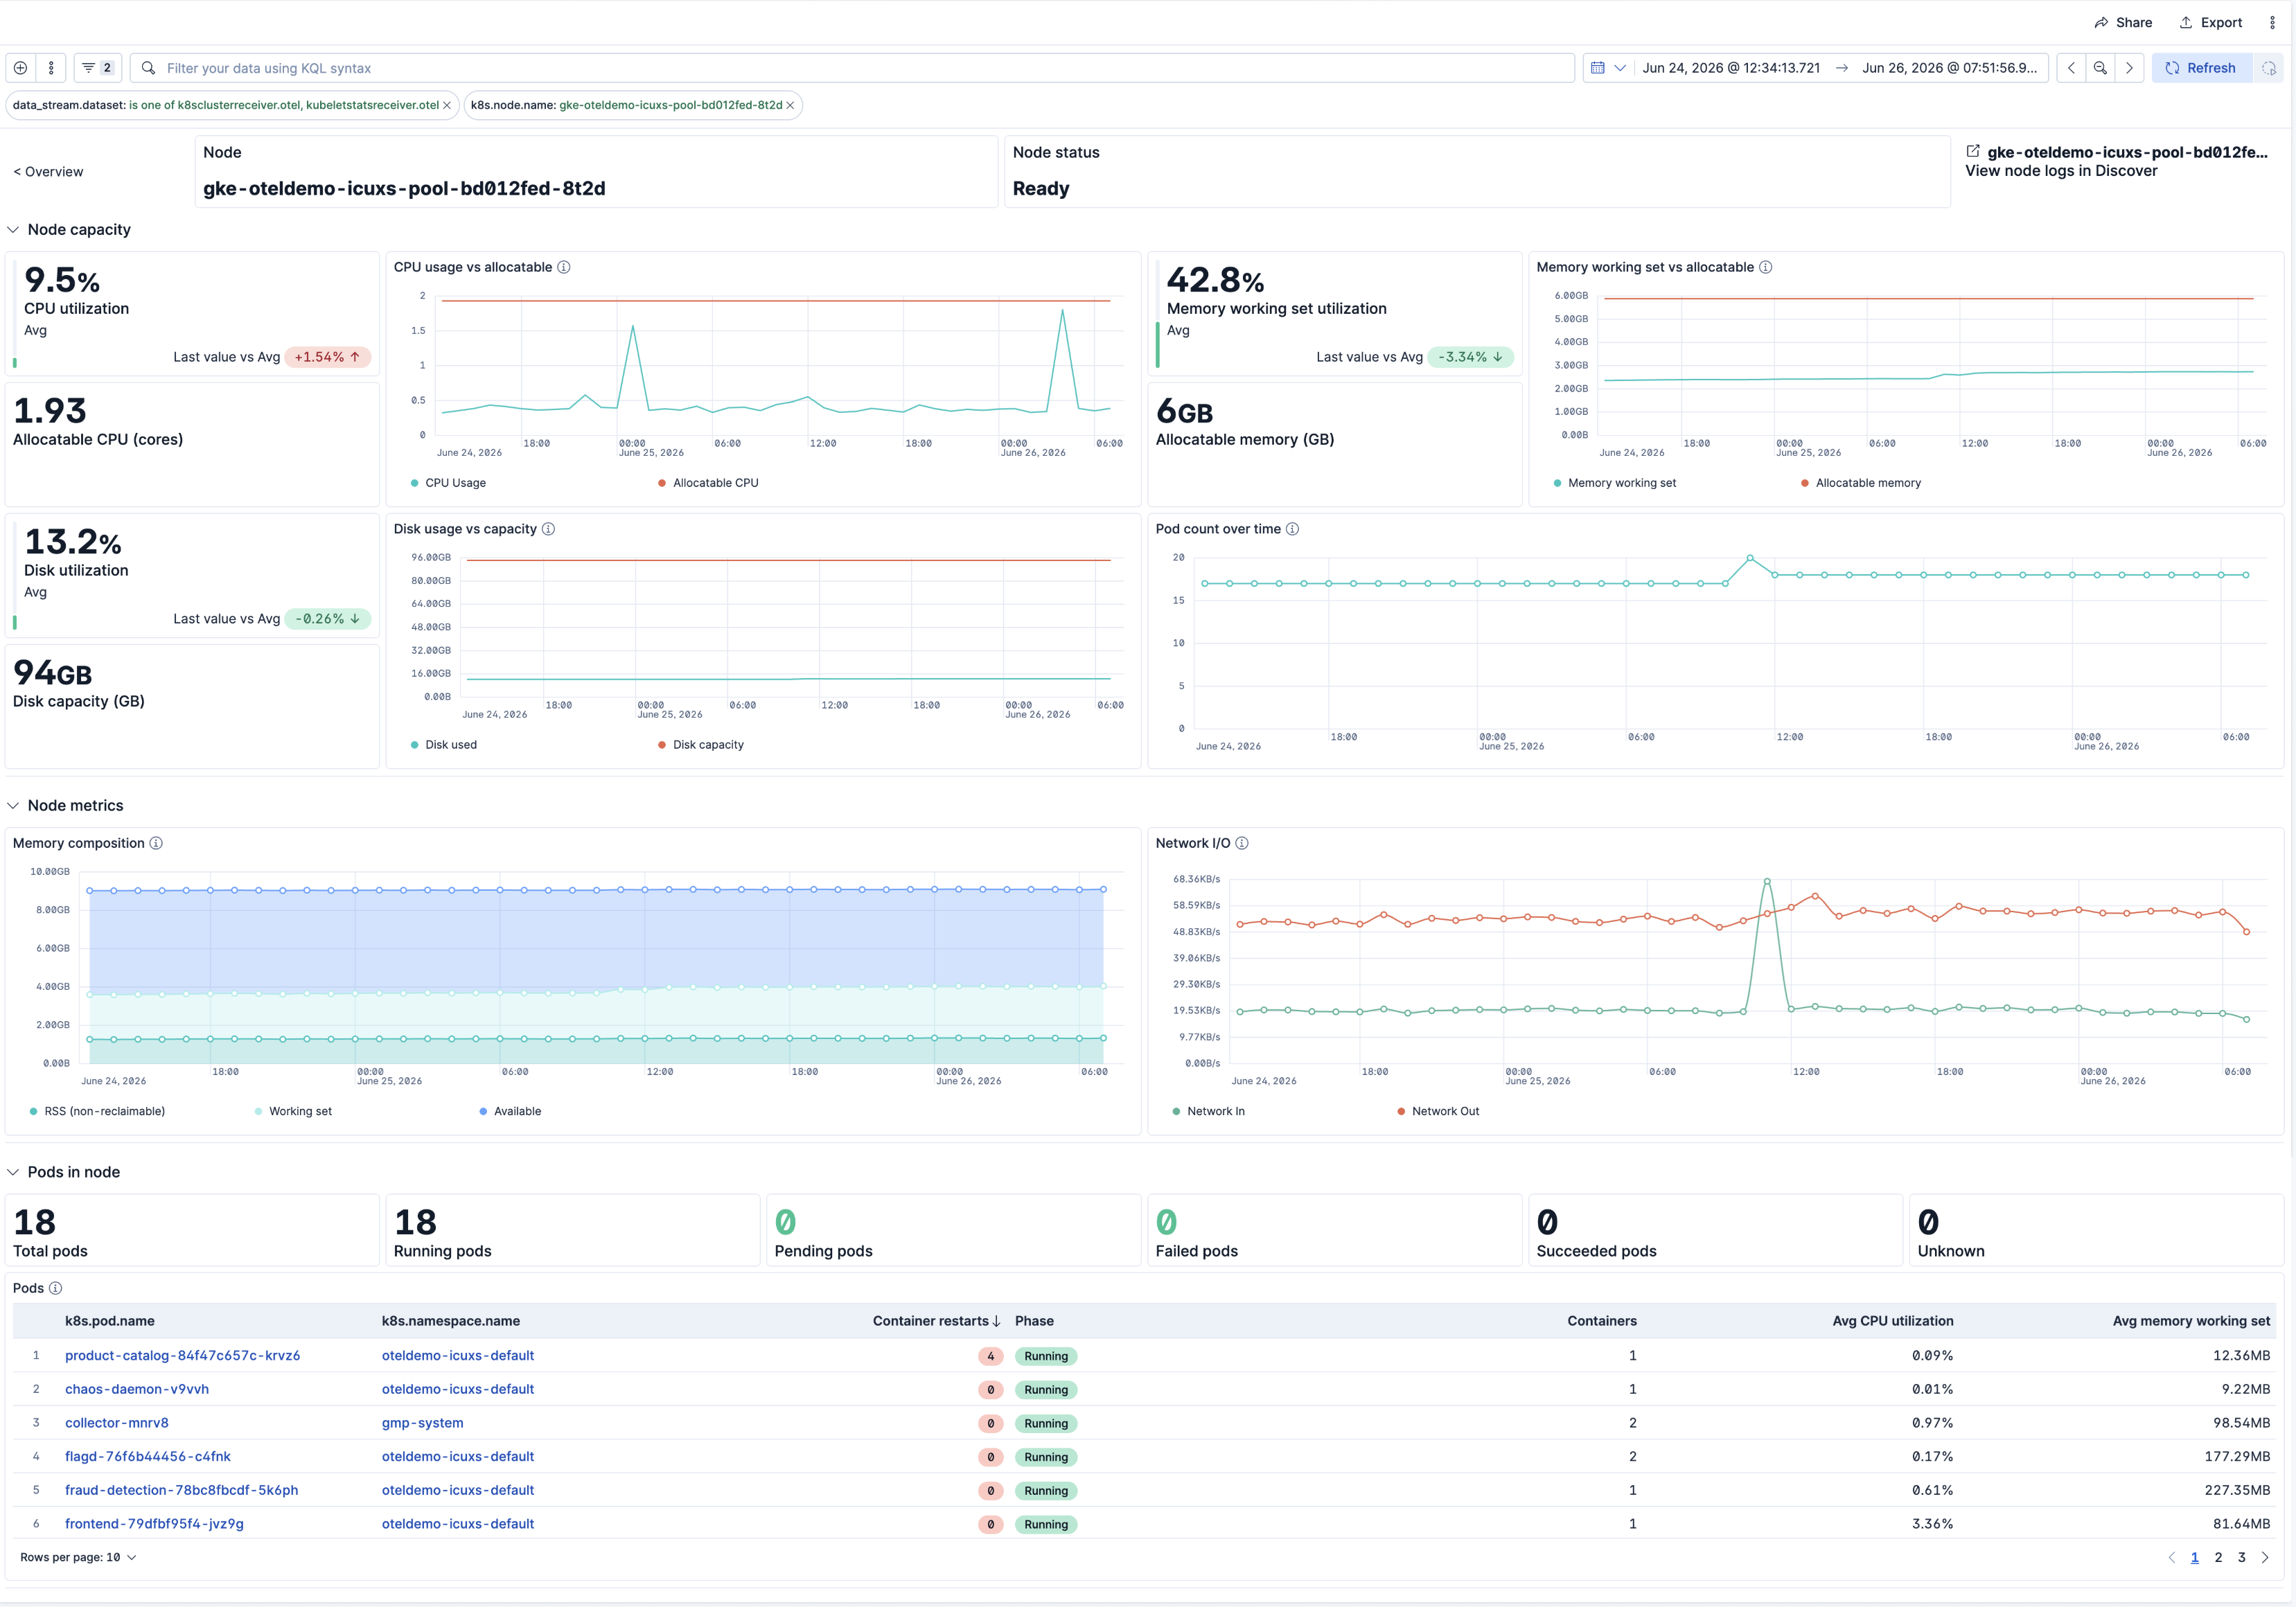2296x1607 pixels.
Task: Sort by k8s.pod.name column header
Action: click(x=110, y=1321)
